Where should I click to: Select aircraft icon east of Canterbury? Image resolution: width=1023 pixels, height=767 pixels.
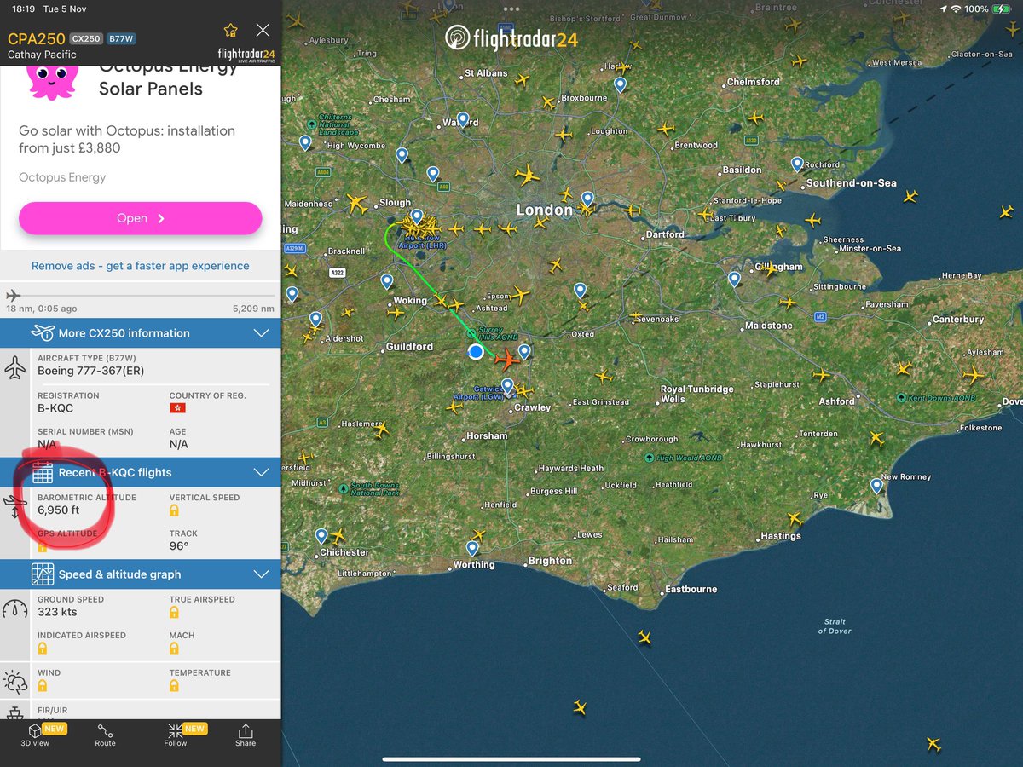click(974, 375)
